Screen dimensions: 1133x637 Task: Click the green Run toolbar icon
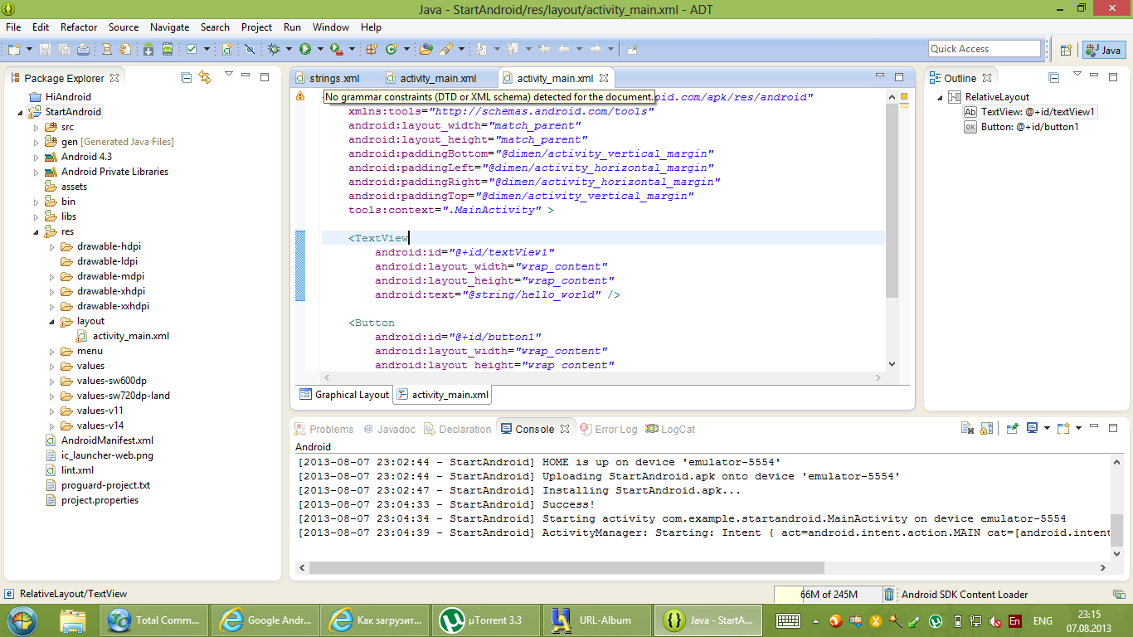304,49
